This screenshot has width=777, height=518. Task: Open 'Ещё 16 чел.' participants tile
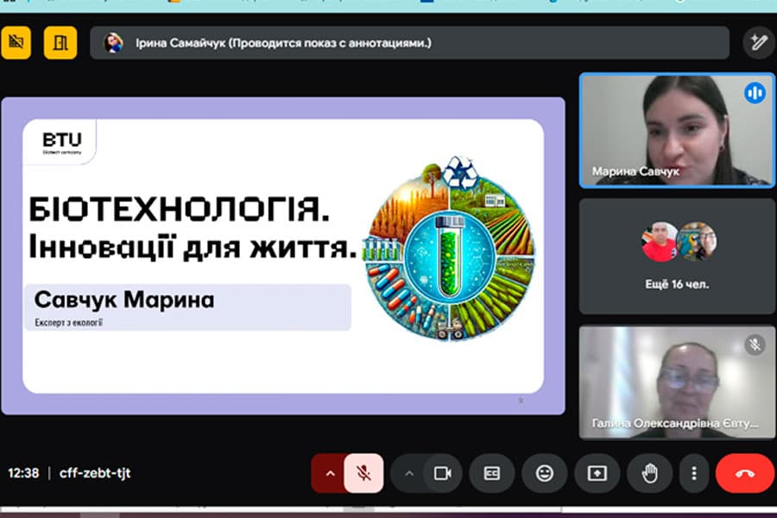pyautogui.click(x=677, y=254)
